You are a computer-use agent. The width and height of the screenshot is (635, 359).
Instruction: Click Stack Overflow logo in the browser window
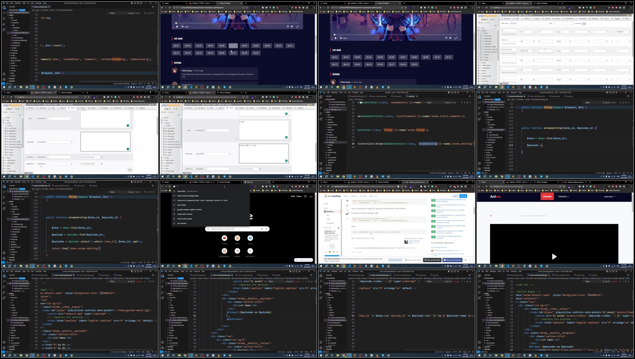coord(333,196)
